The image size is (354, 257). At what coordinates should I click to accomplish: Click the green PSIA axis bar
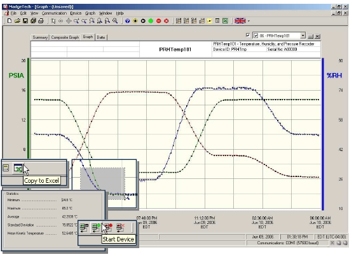[29, 109]
